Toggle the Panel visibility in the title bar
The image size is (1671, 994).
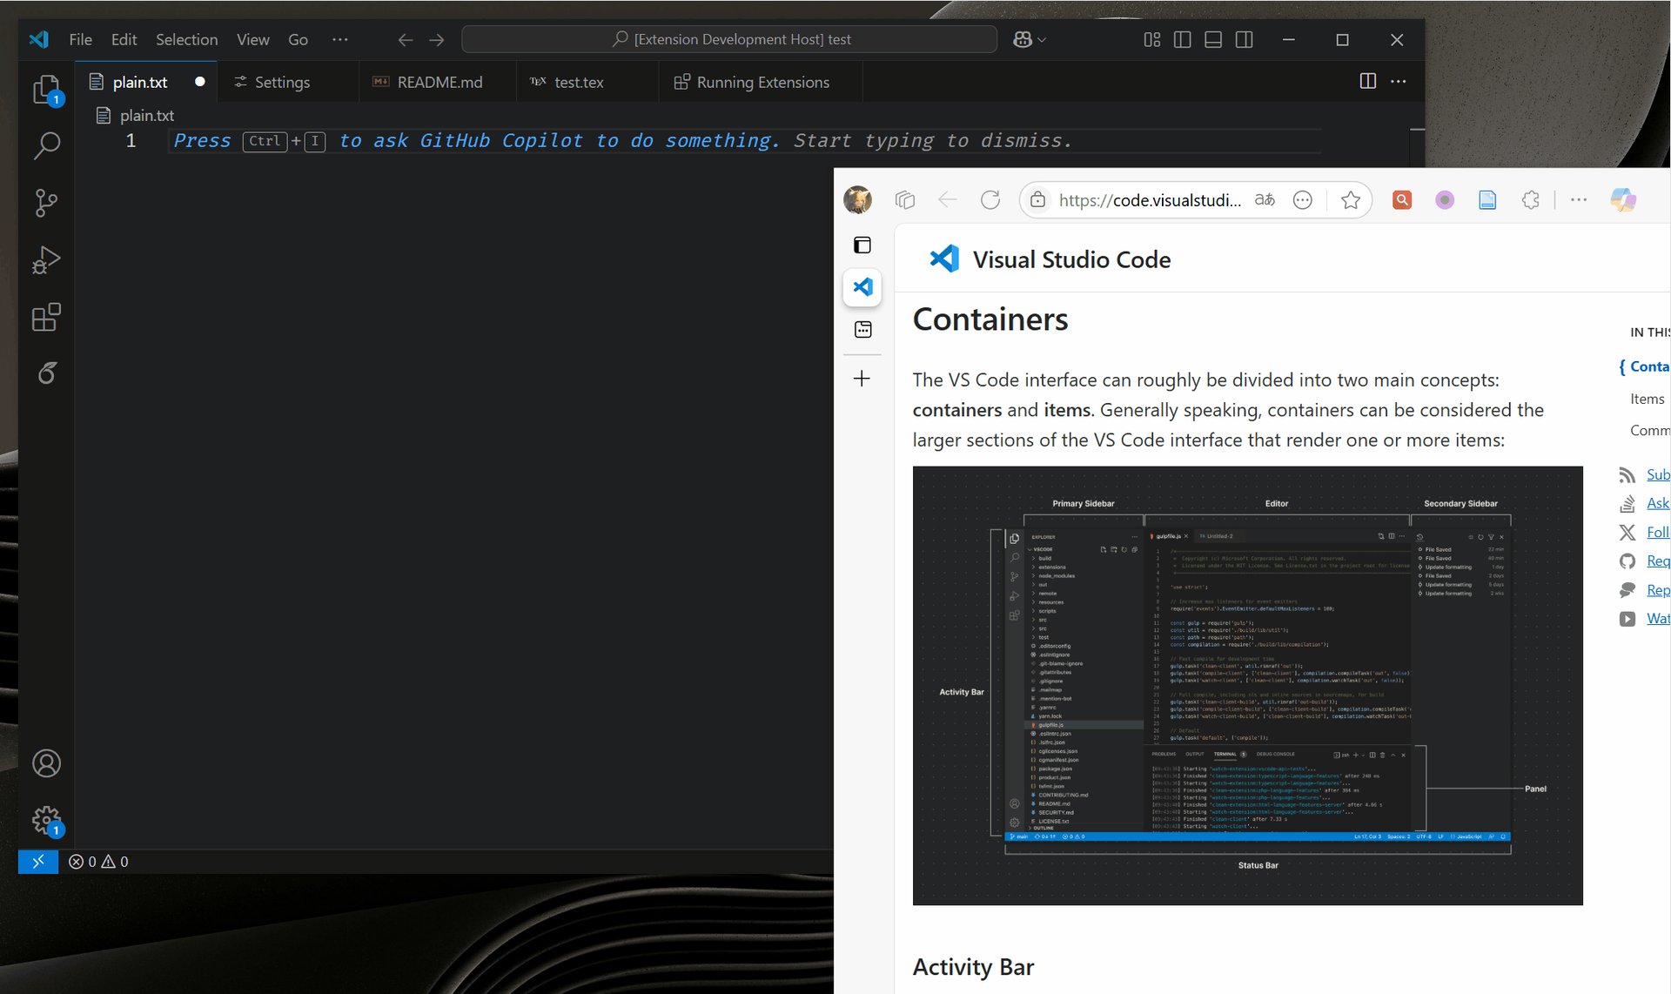tap(1212, 39)
